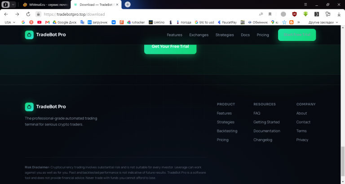Bookmark this page with the bookmark icon

coord(270,14)
